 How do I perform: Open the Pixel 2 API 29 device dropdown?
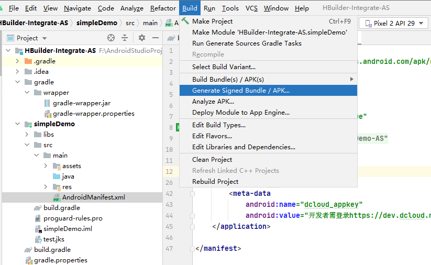[x=421, y=24]
